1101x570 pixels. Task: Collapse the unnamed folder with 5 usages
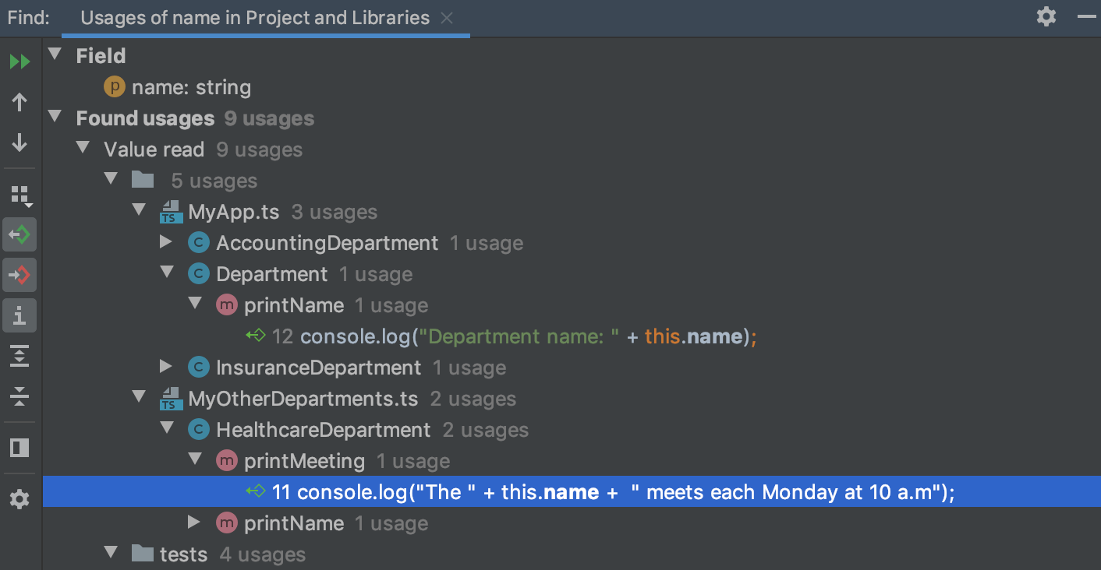click(110, 179)
